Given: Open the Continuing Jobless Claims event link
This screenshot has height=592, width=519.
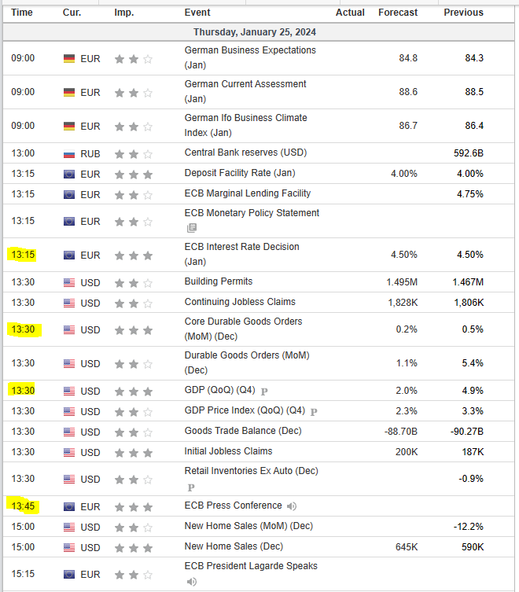Looking at the screenshot, I should 240,302.
